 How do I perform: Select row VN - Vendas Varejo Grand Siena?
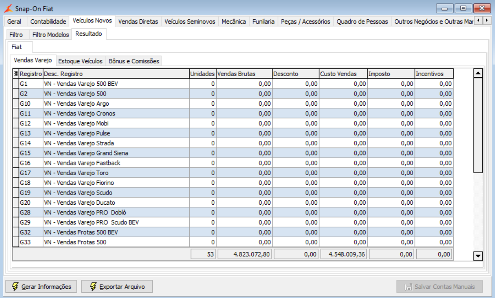tap(233, 153)
